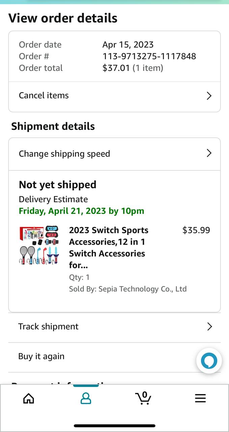Expand the Change shipping speed chevron
Viewport: 229px width, 432px height.
[209, 154]
